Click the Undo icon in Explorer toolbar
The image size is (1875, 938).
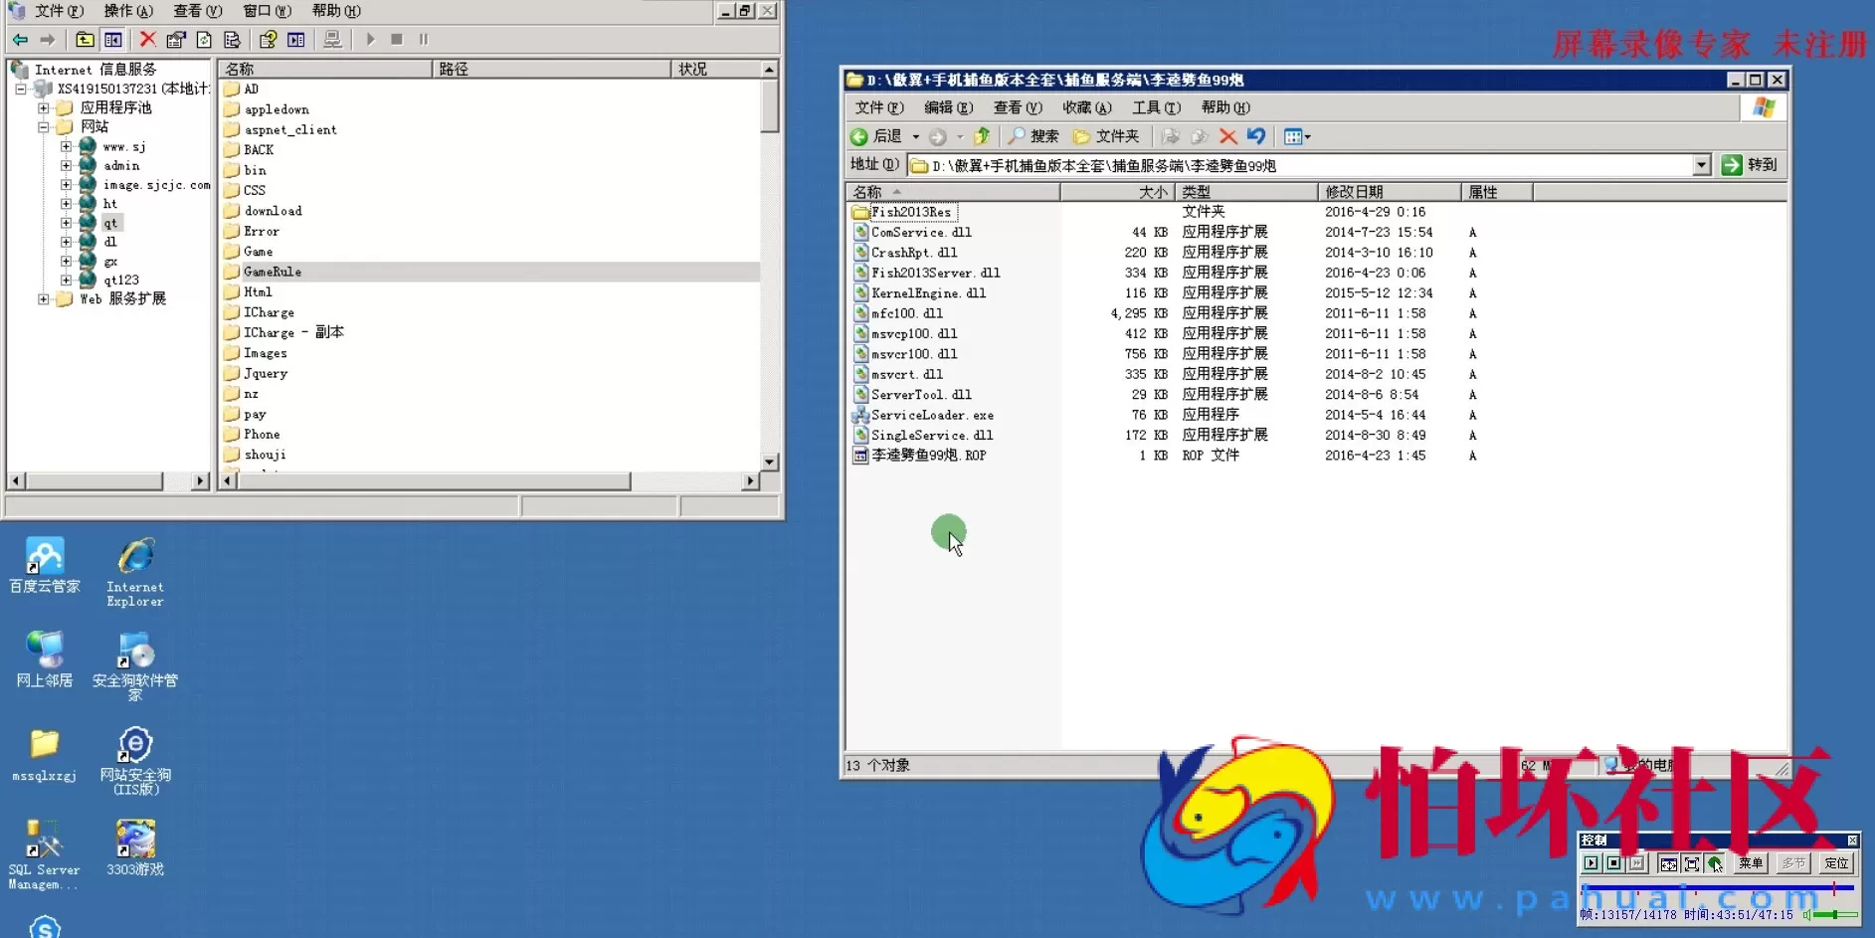[x=1256, y=136]
